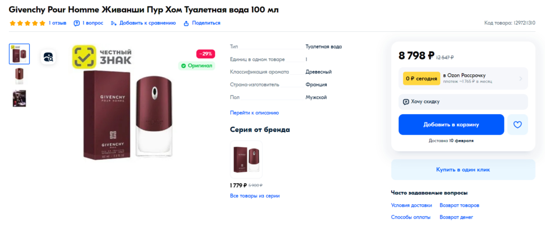Click the share icon next to Поделиться

pos(186,23)
